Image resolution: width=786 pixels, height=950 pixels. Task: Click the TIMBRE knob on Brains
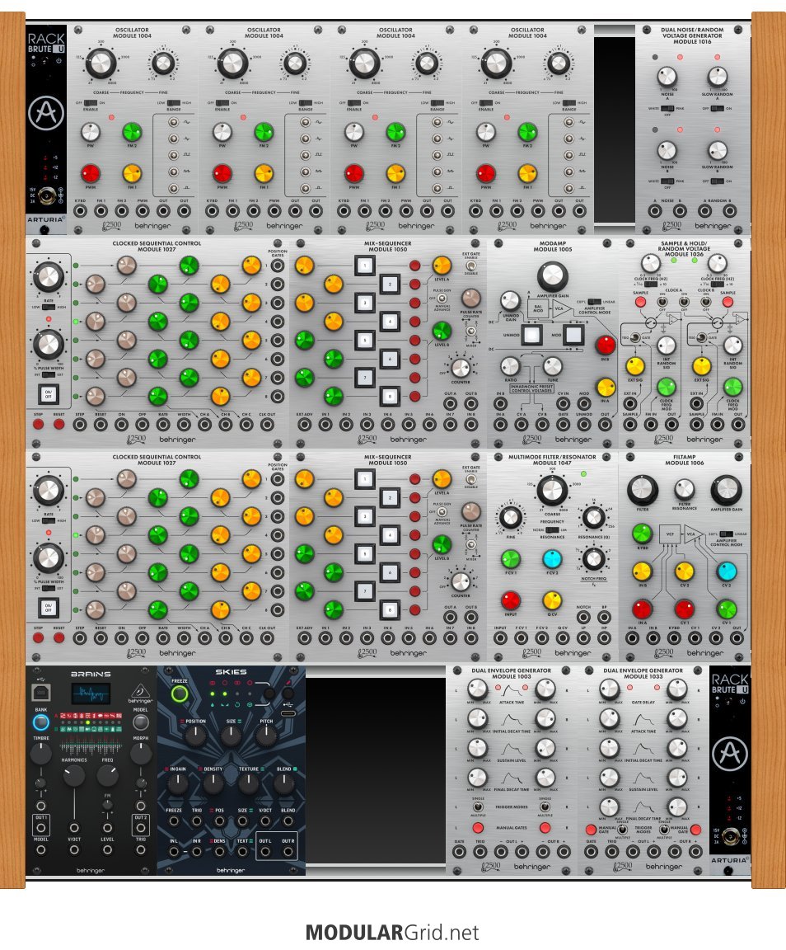point(40,754)
